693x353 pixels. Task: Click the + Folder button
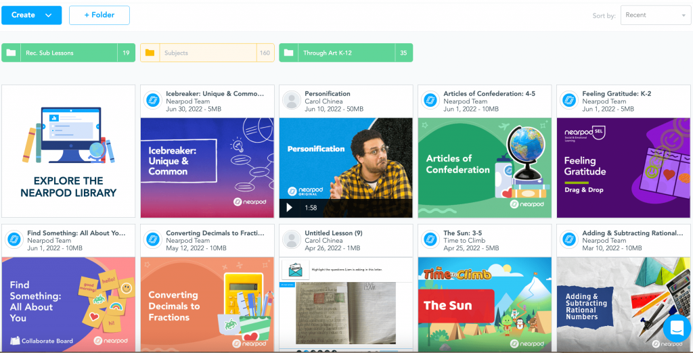pos(99,15)
